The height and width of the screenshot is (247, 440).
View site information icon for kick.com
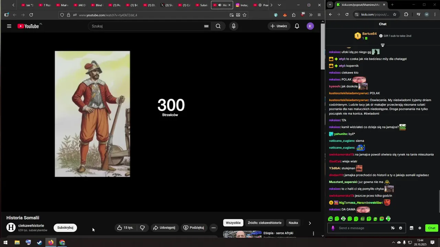pos(357,14)
